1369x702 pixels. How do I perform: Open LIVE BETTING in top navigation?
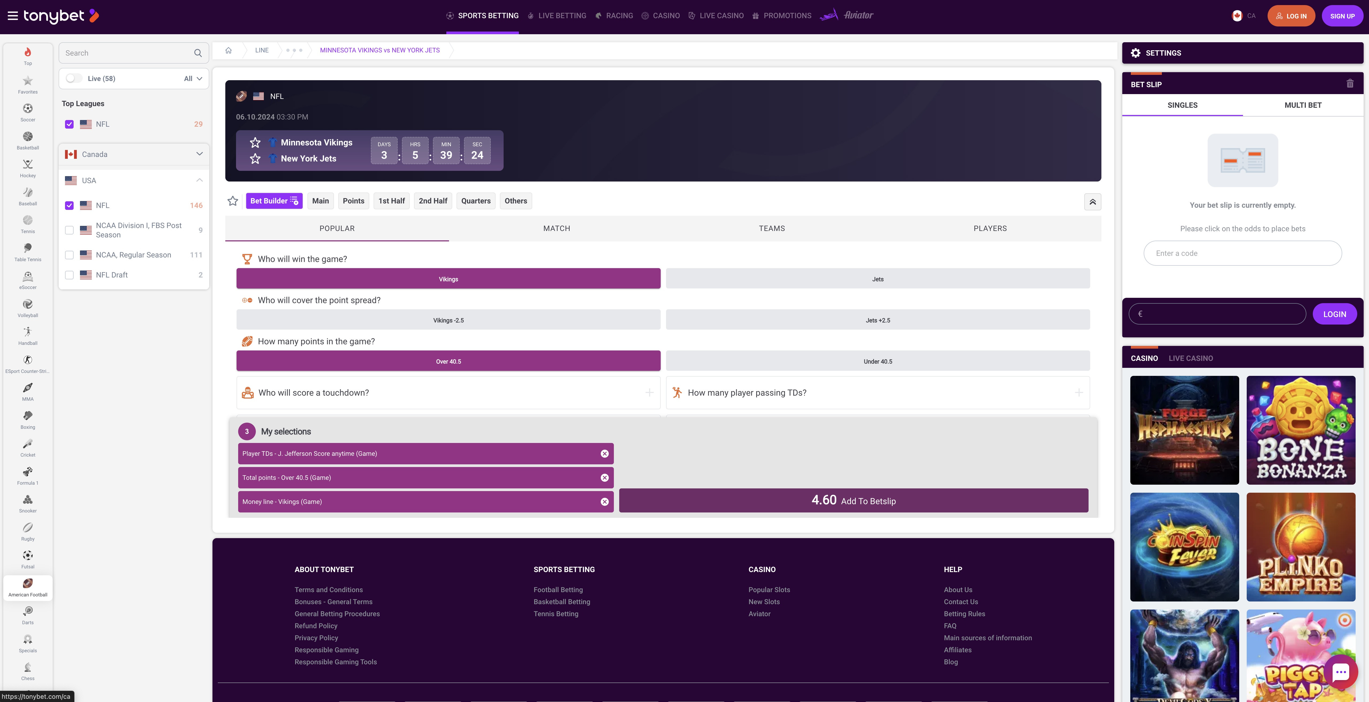pyautogui.click(x=556, y=16)
